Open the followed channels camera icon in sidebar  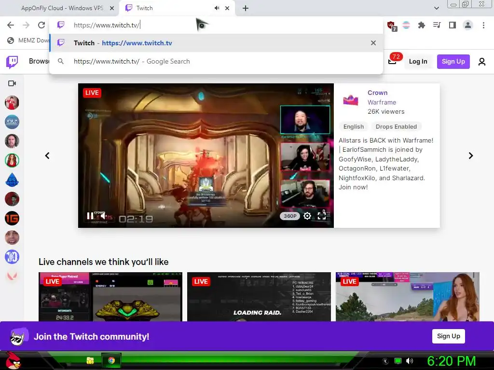tap(12, 83)
